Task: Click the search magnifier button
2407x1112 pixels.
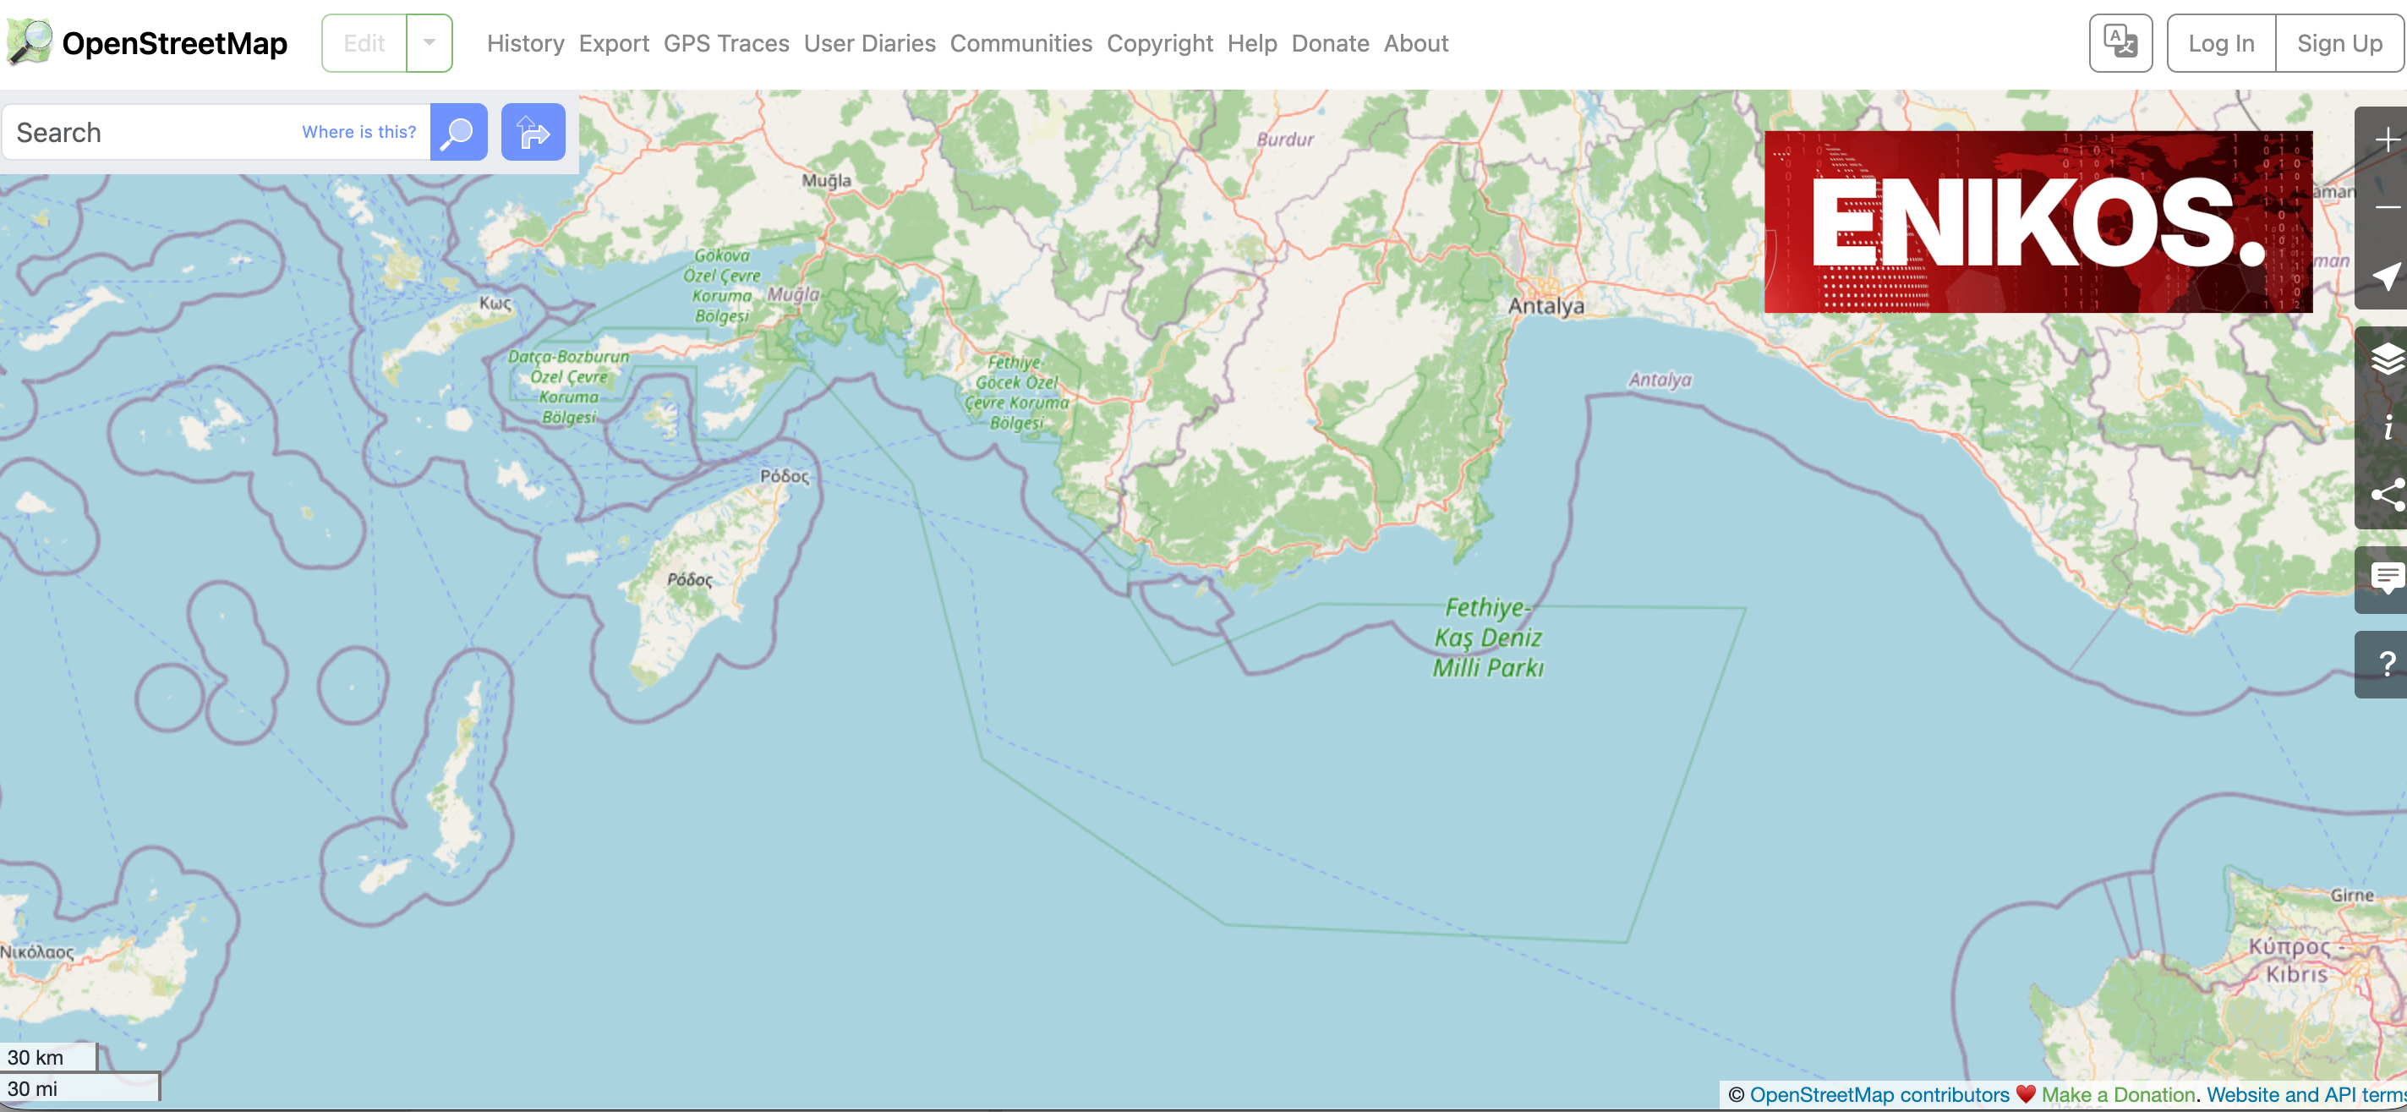Action: 458,132
